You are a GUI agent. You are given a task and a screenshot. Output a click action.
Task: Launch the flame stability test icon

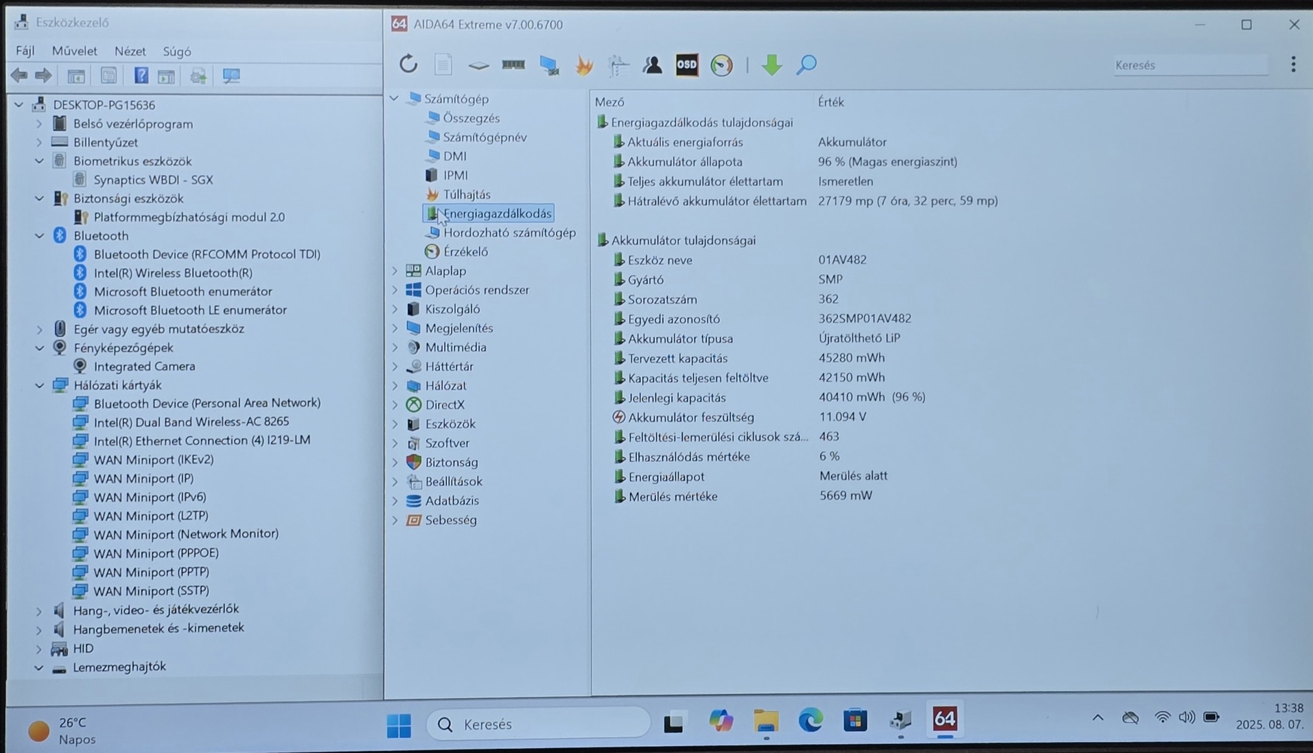583,65
